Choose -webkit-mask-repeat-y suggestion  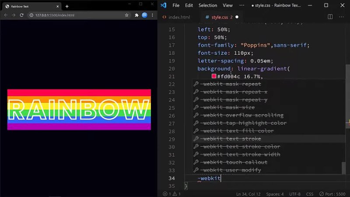(x=269, y=100)
